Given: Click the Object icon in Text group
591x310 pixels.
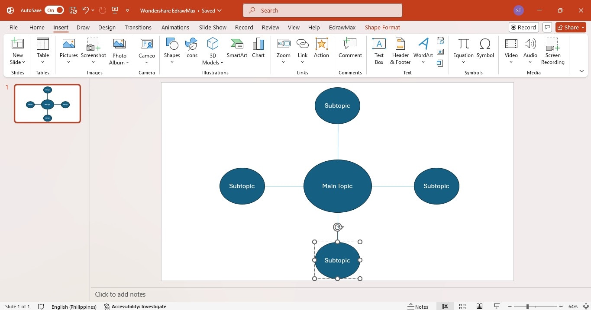Looking at the screenshot, I should (x=440, y=63).
